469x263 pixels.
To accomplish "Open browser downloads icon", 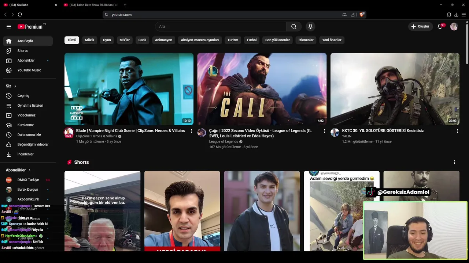I will tap(456, 15).
